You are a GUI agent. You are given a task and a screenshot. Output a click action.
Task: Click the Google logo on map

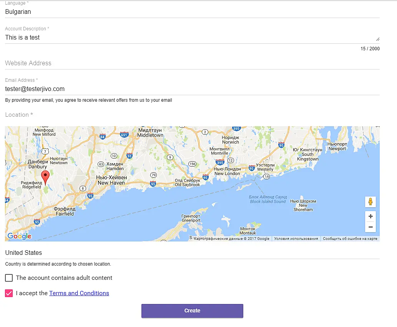coord(19,236)
